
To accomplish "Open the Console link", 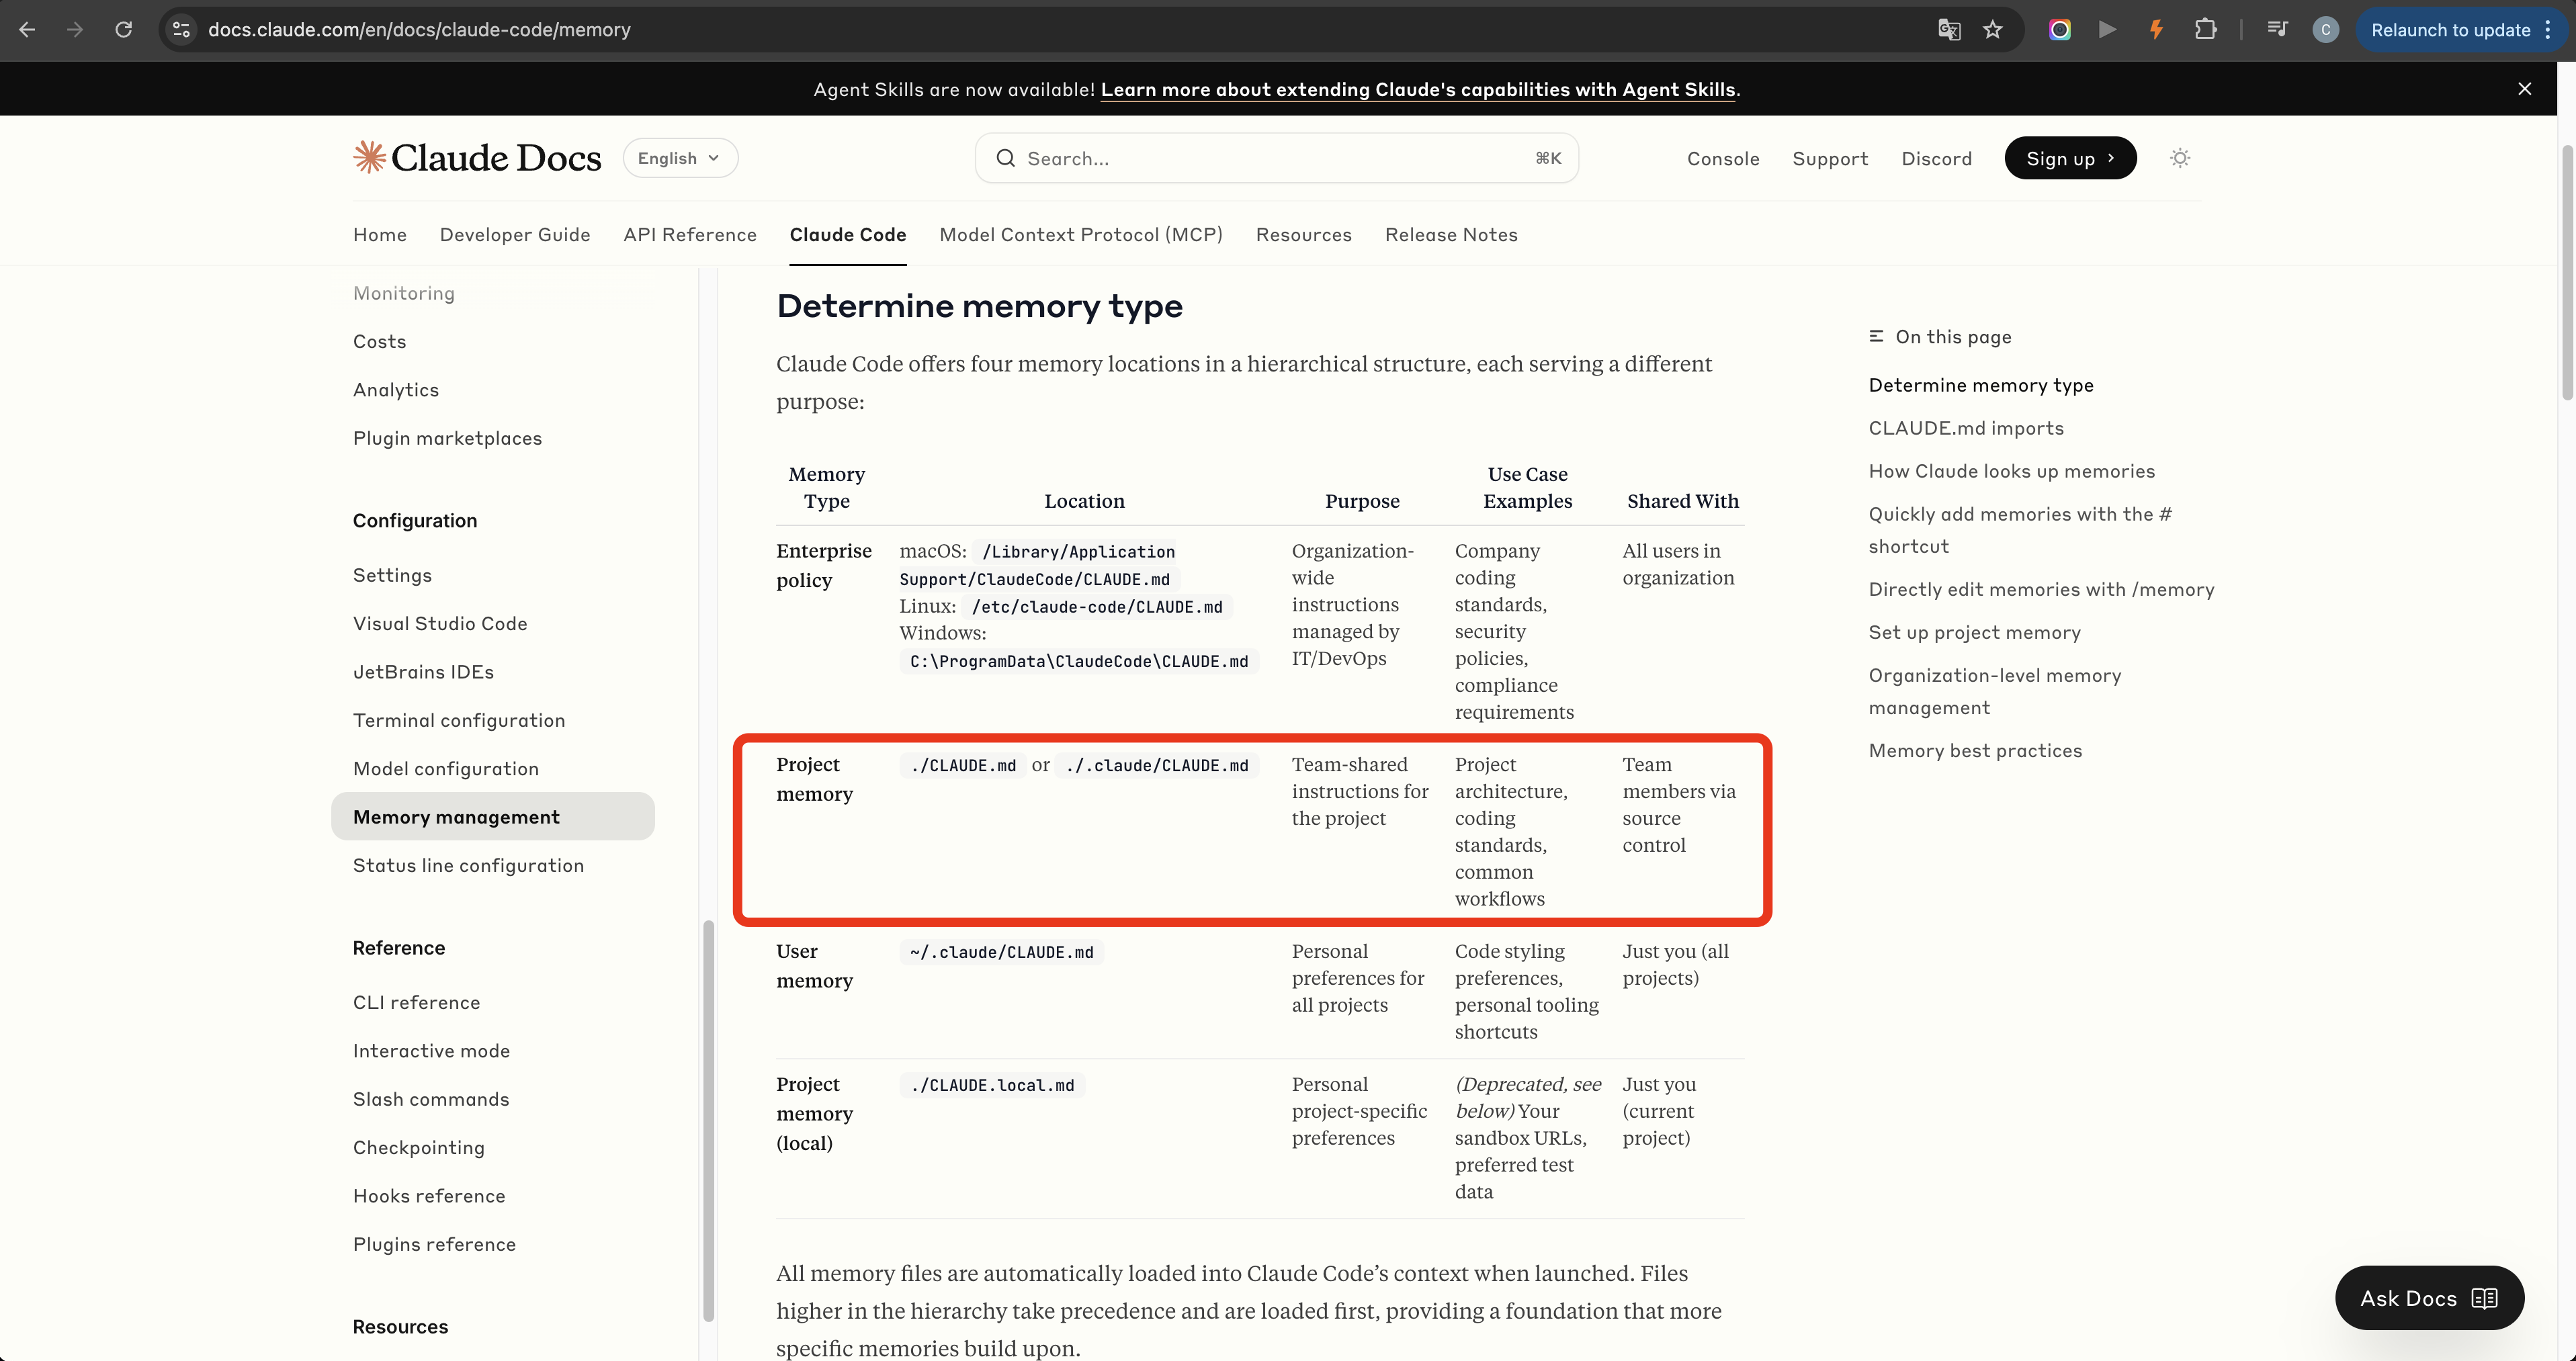I will 1722,159.
